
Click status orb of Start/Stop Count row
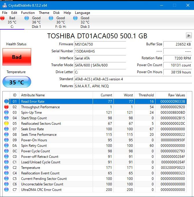click(6, 118)
